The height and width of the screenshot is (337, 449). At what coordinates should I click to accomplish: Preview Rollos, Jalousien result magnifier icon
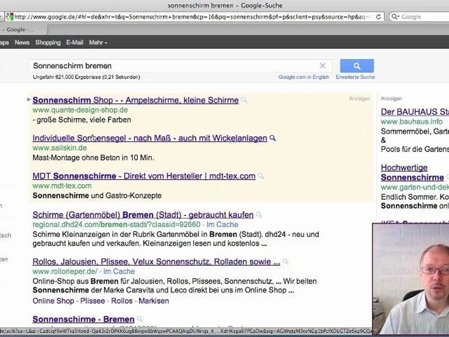(285, 262)
